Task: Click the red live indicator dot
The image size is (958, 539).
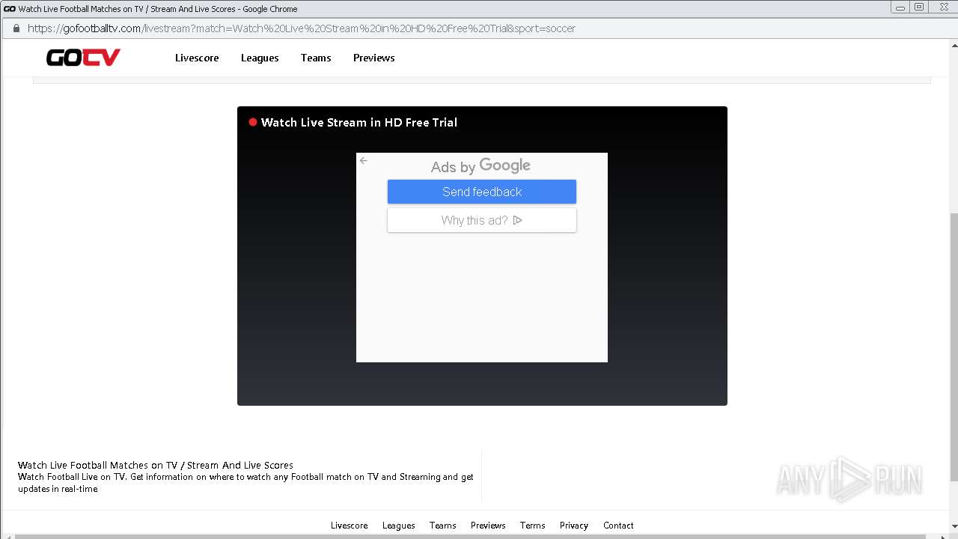Action: [x=253, y=122]
